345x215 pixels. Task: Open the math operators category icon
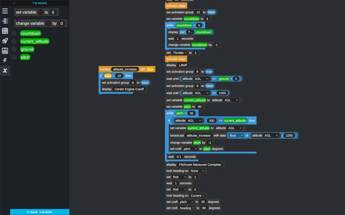5,31
